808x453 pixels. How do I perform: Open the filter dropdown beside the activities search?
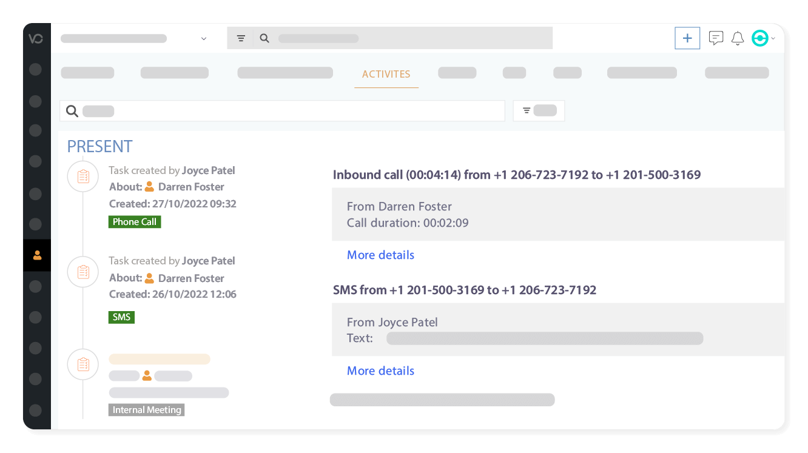[539, 110]
